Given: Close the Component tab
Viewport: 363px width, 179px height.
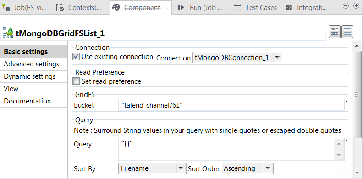Looking at the screenshot, I should (x=167, y=9).
